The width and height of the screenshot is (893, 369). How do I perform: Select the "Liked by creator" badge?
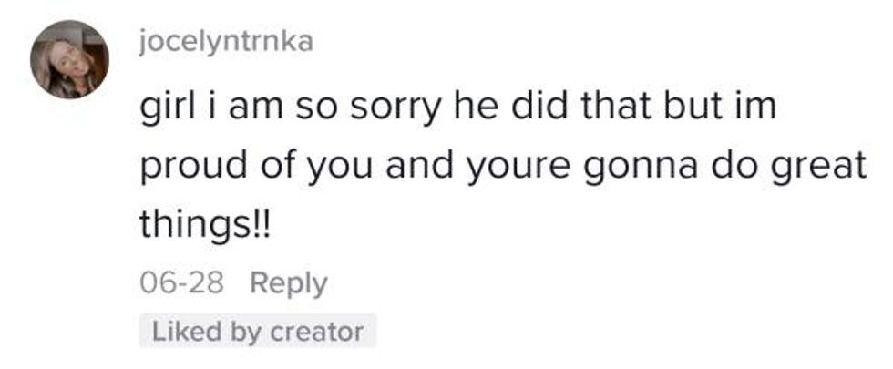257,332
